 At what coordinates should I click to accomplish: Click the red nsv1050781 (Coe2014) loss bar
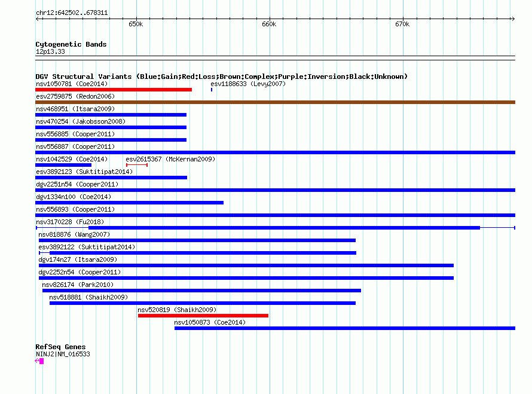(114, 90)
